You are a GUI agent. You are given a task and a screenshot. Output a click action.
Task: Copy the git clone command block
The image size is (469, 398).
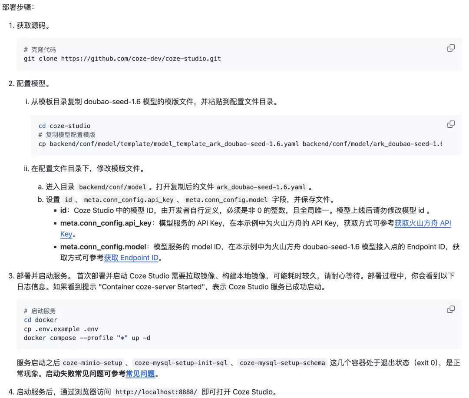451,48
